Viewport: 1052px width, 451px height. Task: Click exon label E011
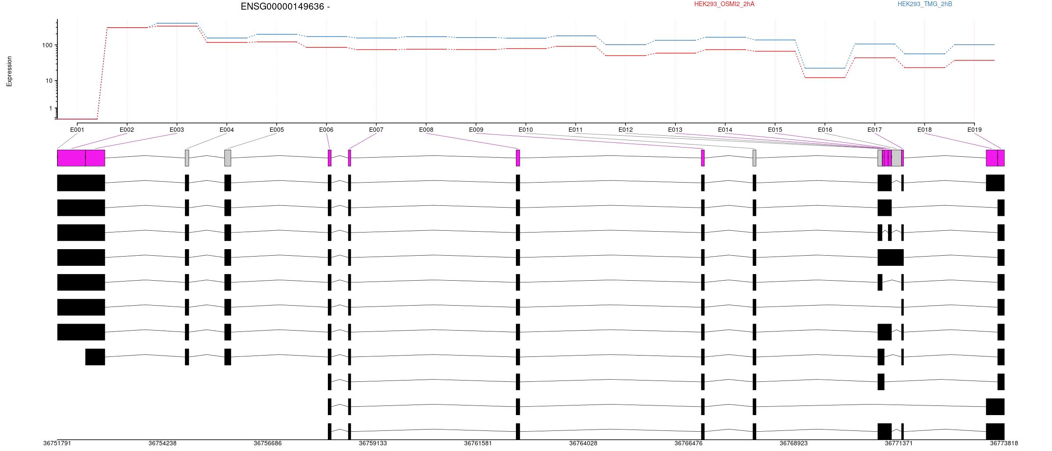tap(576, 130)
